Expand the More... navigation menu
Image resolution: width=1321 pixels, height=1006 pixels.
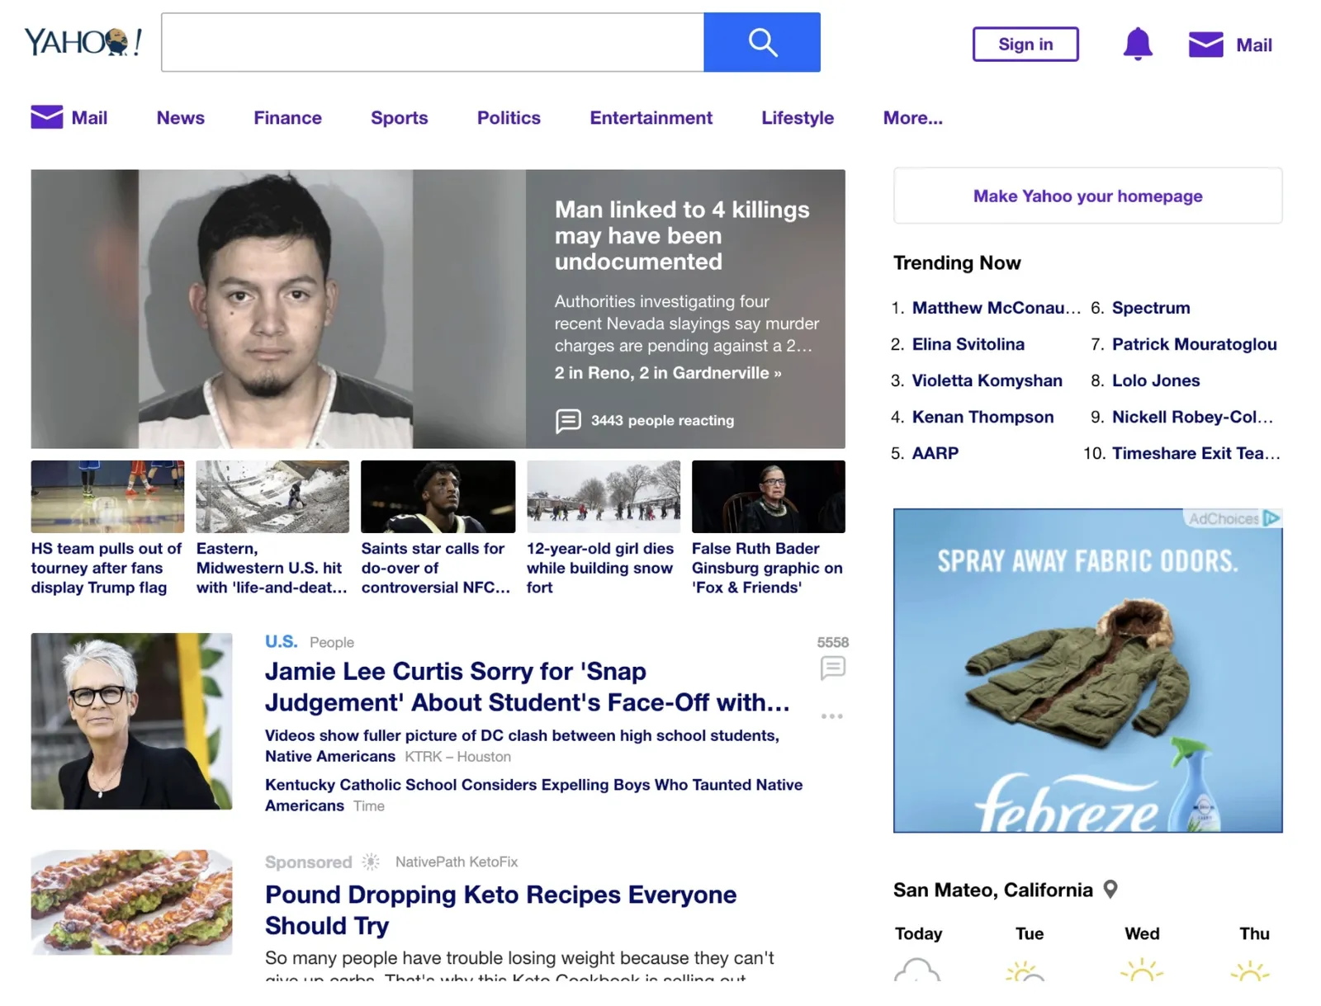[x=913, y=118]
